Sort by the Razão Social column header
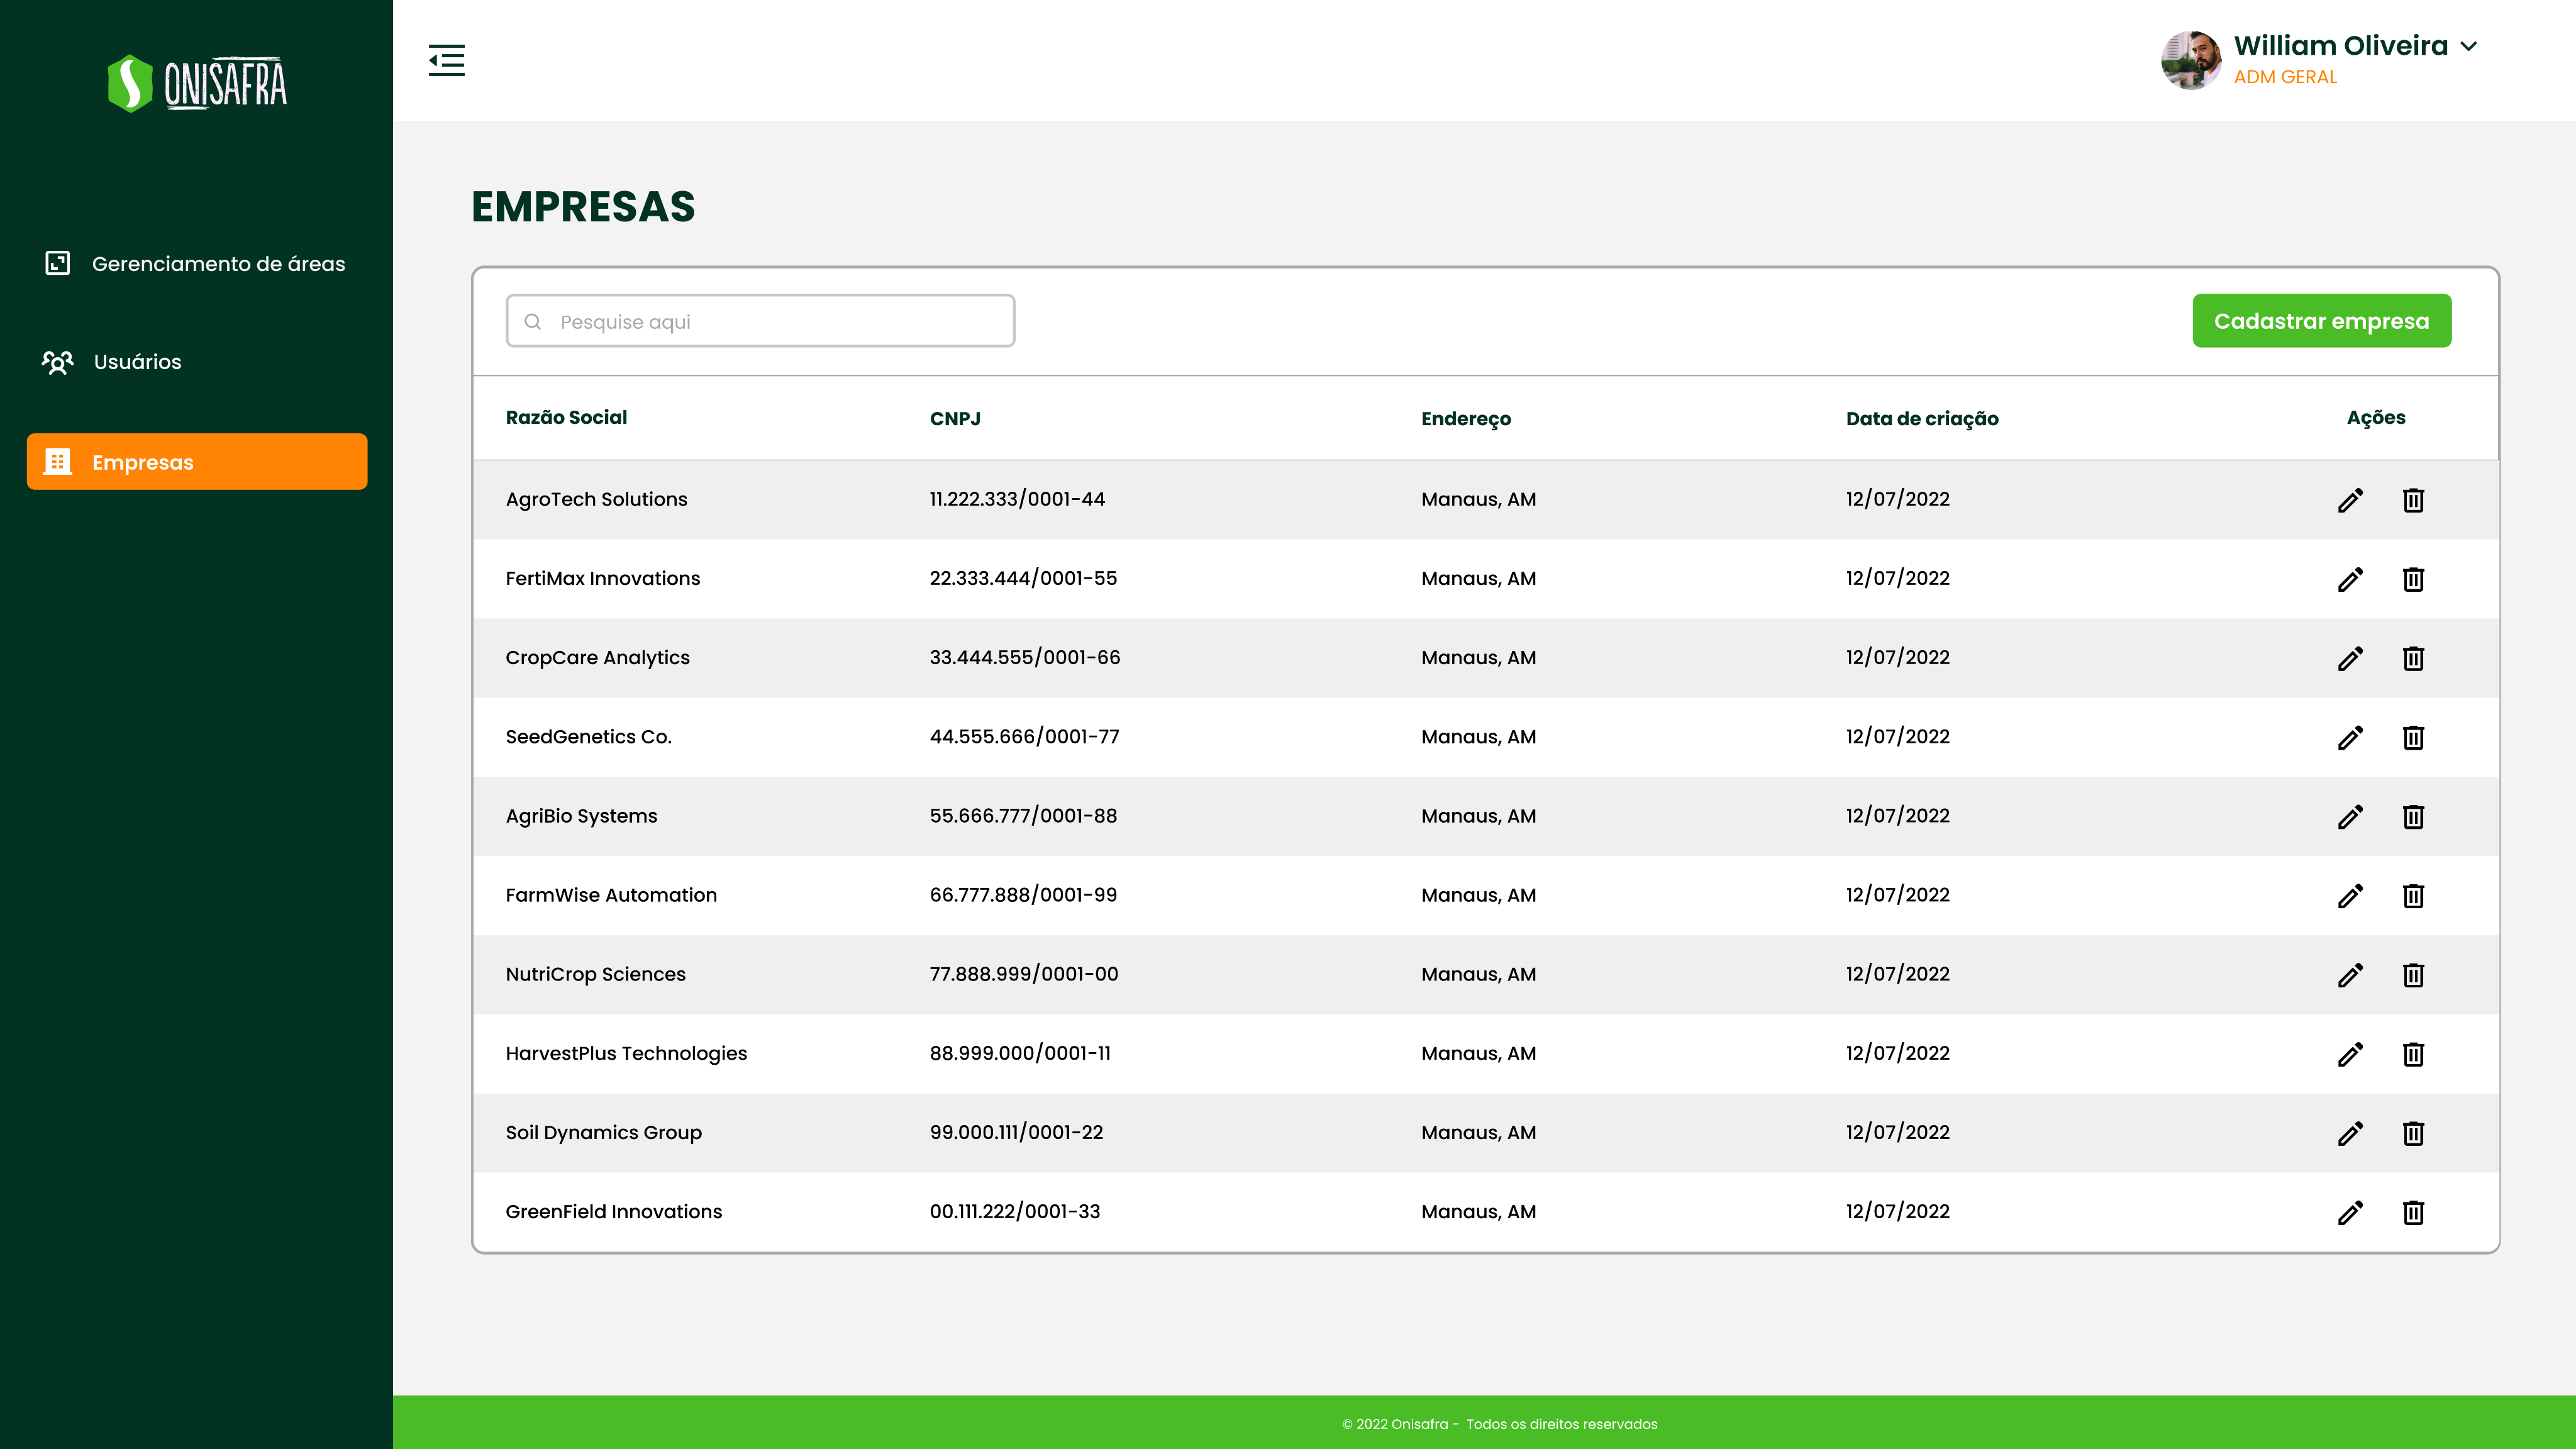This screenshot has height=1449, width=2576. (x=566, y=418)
